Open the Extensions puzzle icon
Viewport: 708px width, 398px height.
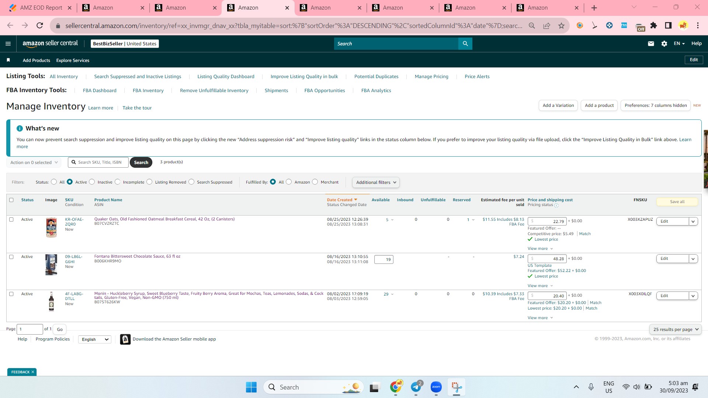[x=653, y=25]
